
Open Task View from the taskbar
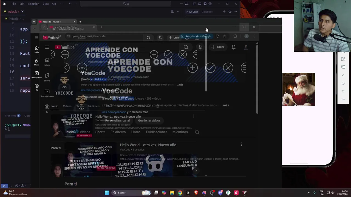click(156, 193)
